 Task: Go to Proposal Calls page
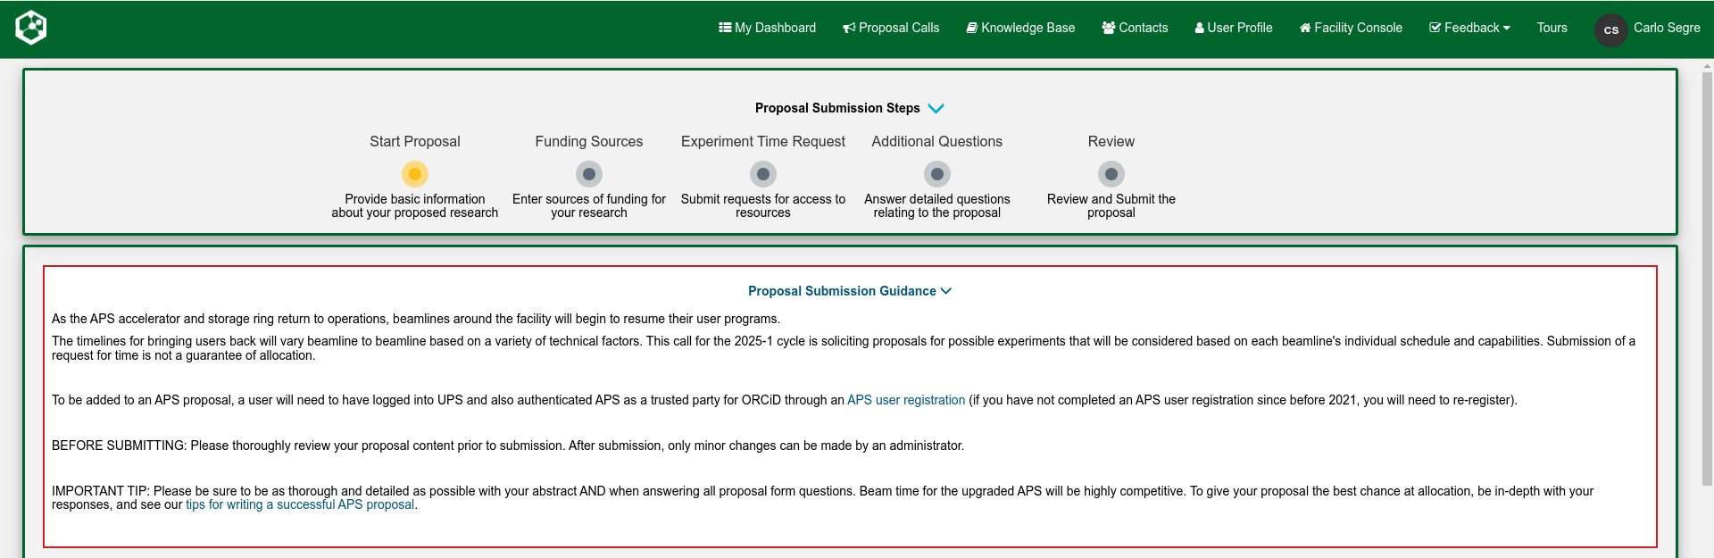[x=891, y=28]
